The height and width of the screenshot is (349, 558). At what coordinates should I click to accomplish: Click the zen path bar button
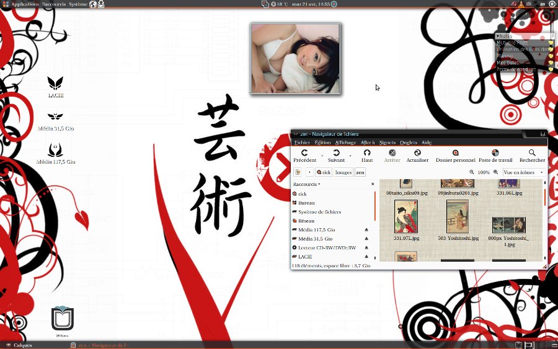(360, 172)
